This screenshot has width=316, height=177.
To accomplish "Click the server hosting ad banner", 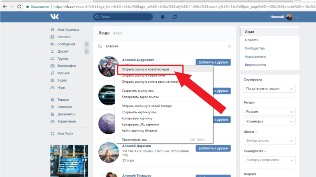I will (69, 161).
